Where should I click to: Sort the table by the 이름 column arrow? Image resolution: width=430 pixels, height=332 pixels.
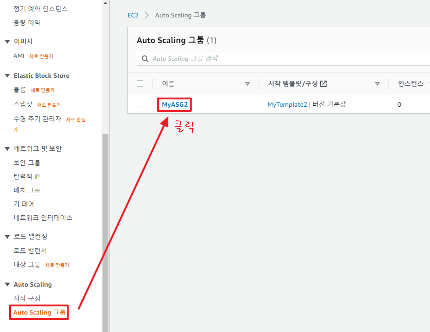coord(247,84)
